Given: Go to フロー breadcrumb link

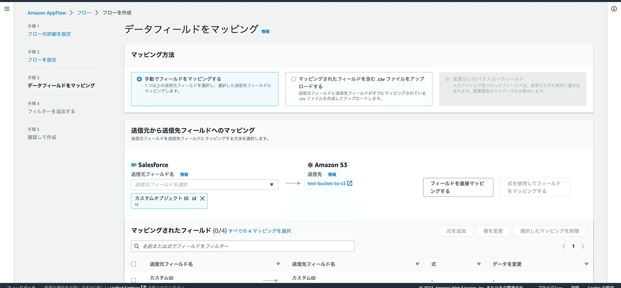Looking at the screenshot, I should [x=84, y=12].
